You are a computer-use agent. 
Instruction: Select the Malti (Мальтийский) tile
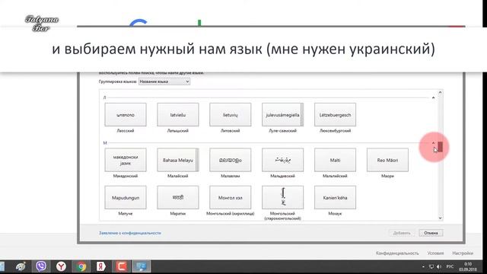(x=335, y=160)
